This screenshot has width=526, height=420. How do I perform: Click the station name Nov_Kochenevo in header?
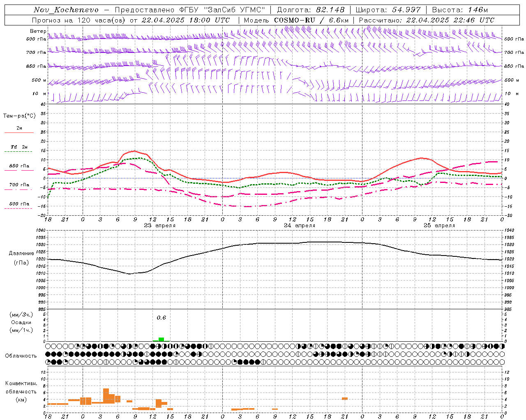point(66,10)
